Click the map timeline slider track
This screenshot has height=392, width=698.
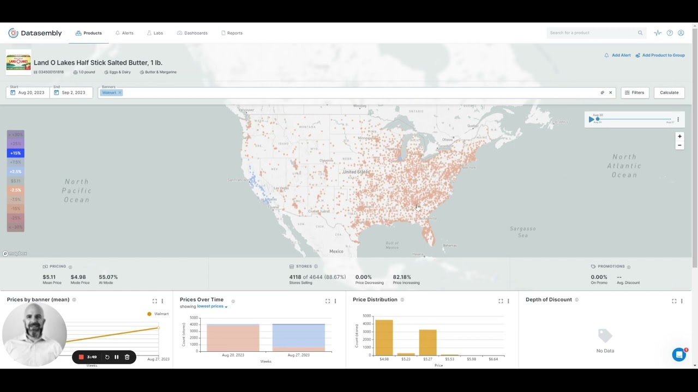(634, 119)
